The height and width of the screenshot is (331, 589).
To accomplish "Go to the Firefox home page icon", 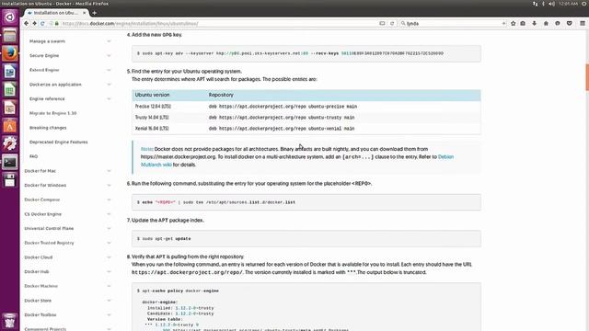I will pos(546,23).
